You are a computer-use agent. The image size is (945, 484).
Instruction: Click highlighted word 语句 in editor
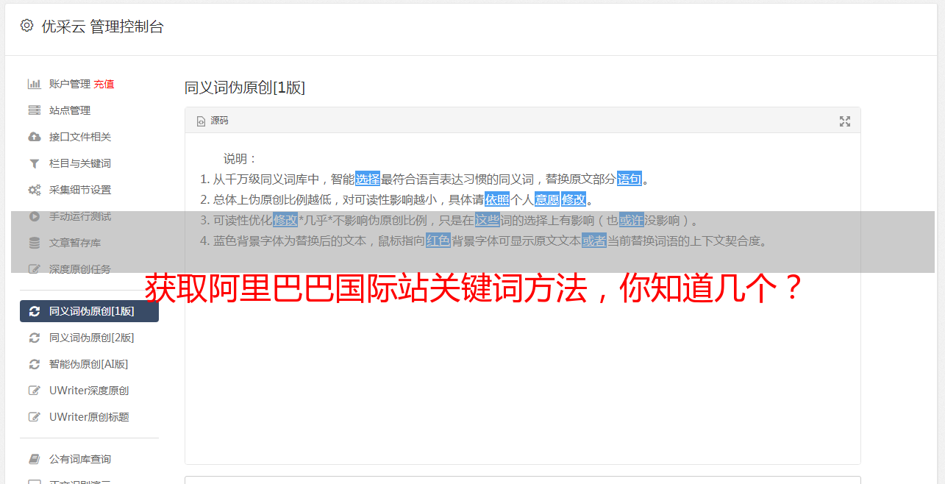click(x=630, y=179)
